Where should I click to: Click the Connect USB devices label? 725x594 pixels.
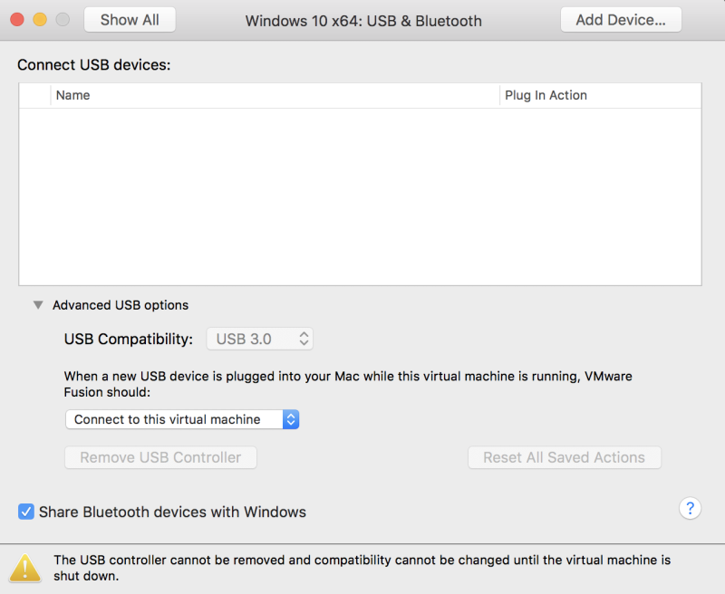(93, 65)
